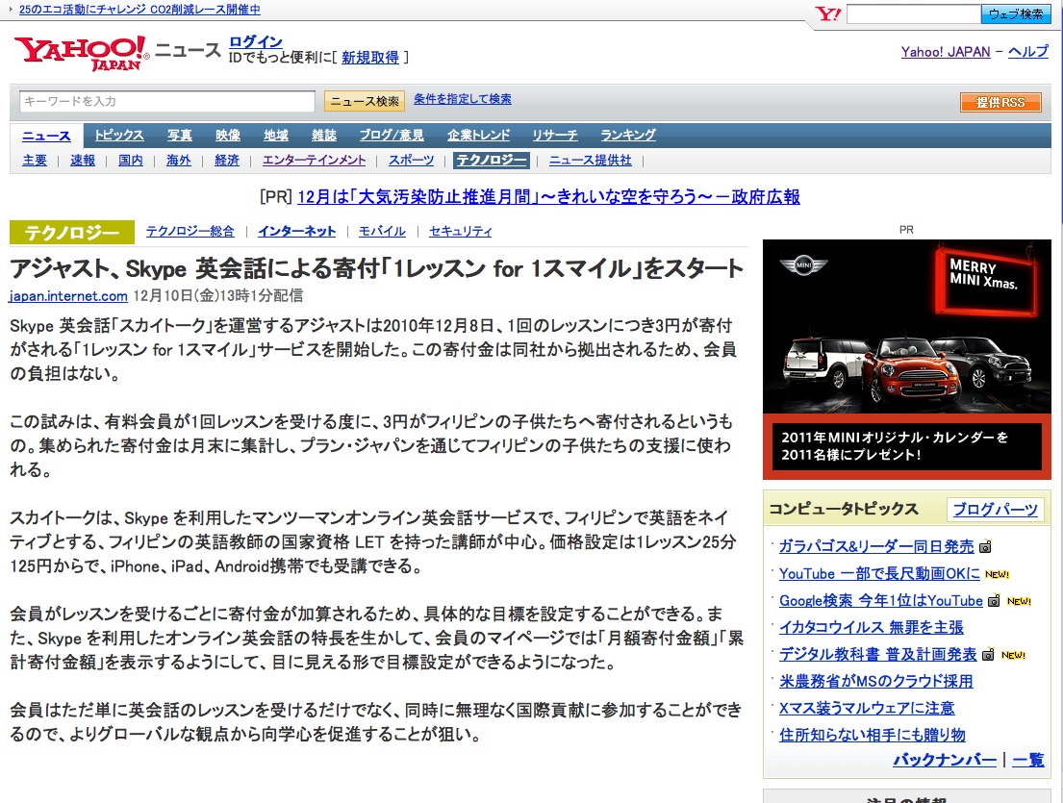The width and height of the screenshot is (1063, 803).
Task: Open the テクノロジー総合 subcategory
Action: (x=190, y=232)
